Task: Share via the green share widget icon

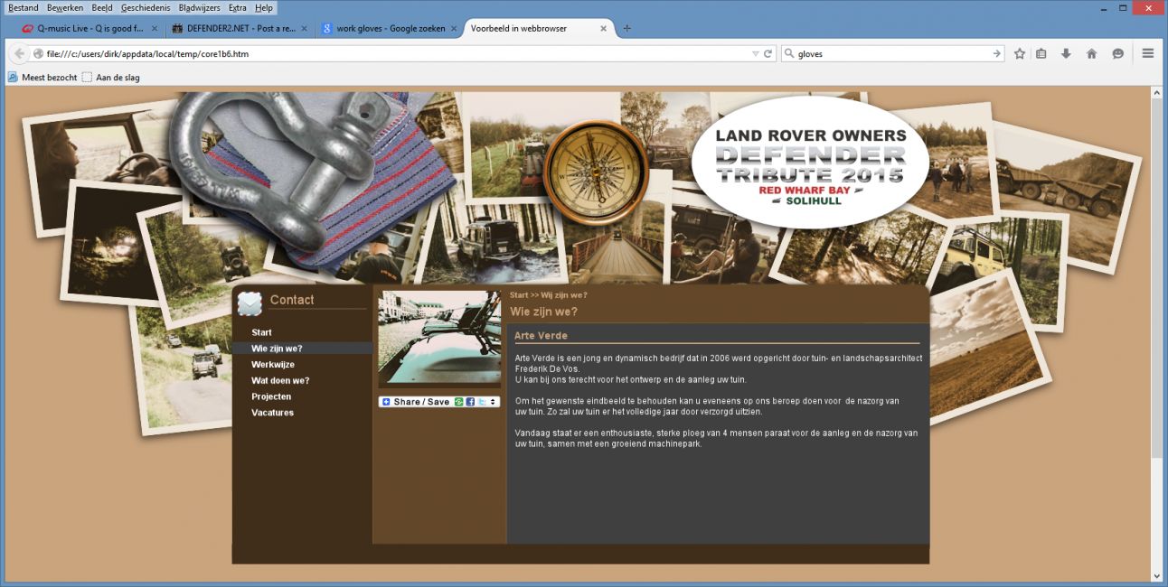Action: pyautogui.click(x=459, y=402)
